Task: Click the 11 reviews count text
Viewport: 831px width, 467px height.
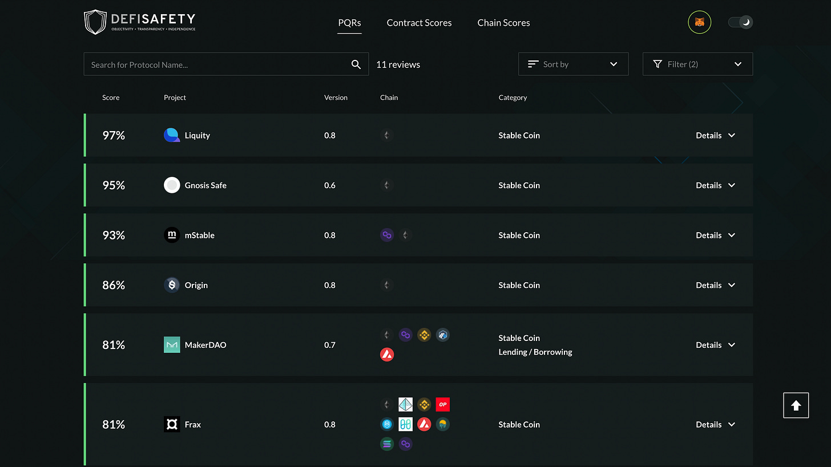Action: coord(398,64)
